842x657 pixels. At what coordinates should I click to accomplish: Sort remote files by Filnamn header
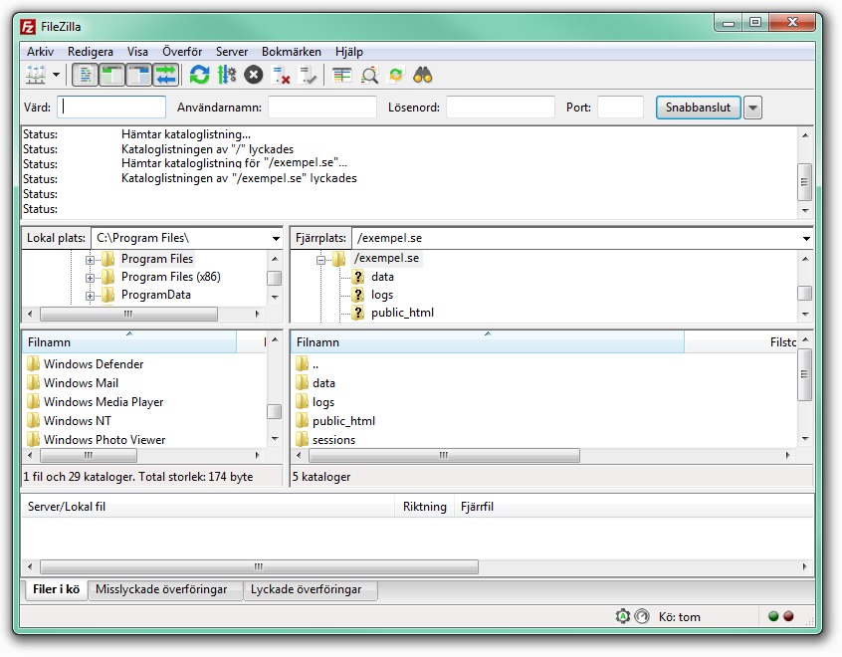[x=488, y=342]
